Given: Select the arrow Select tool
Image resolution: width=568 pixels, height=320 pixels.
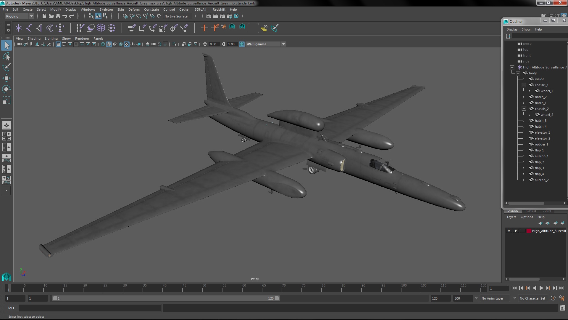Looking at the screenshot, I should pyautogui.click(x=7, y=45).
